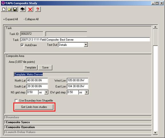
Task: Click the Get Limits from studies button
Action: [34, 107]
